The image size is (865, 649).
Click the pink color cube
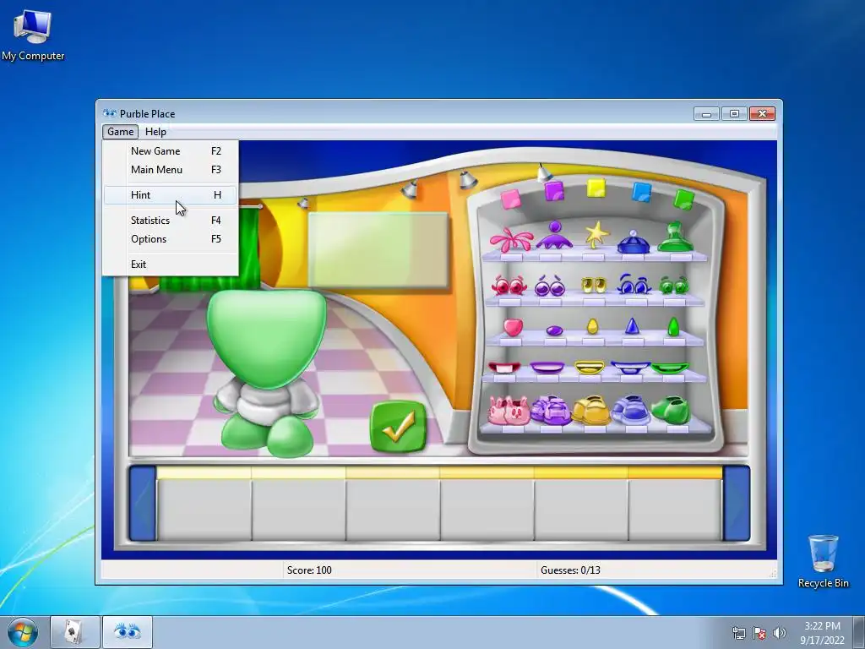[511, 199]
